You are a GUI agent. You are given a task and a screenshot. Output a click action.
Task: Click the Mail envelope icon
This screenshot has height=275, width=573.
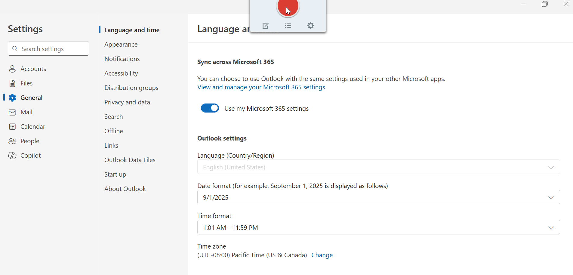coord(12,112)
